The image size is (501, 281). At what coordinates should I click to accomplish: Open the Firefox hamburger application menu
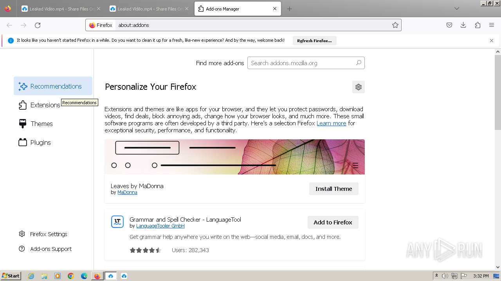tap(492, 25)
